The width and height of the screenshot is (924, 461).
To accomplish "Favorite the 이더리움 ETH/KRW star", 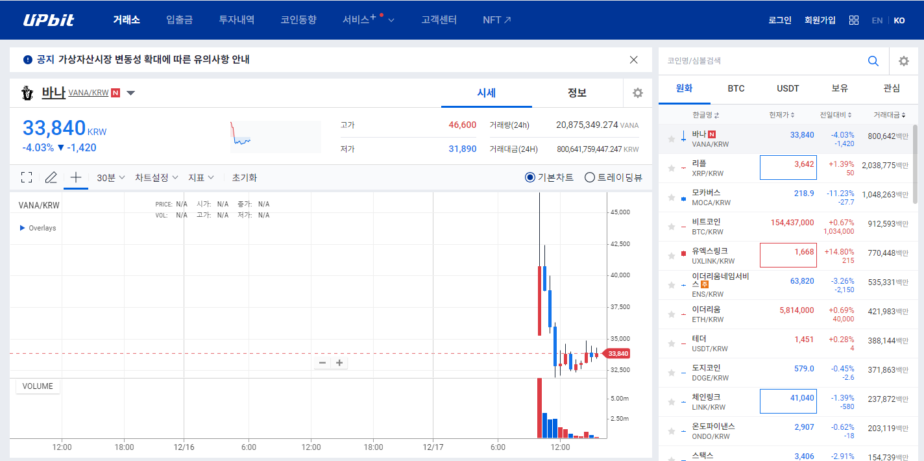I will [x=672, y=314].
